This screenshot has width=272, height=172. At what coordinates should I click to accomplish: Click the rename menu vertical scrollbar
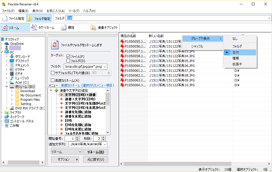click(107, 99)
